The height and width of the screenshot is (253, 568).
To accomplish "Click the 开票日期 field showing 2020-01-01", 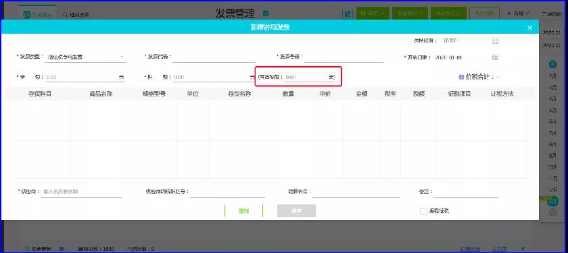I will coord(448,57).
